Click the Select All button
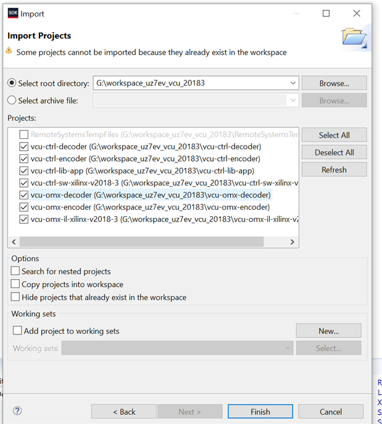The width and height of the screenshot is (382, 424). click(334, 135)
